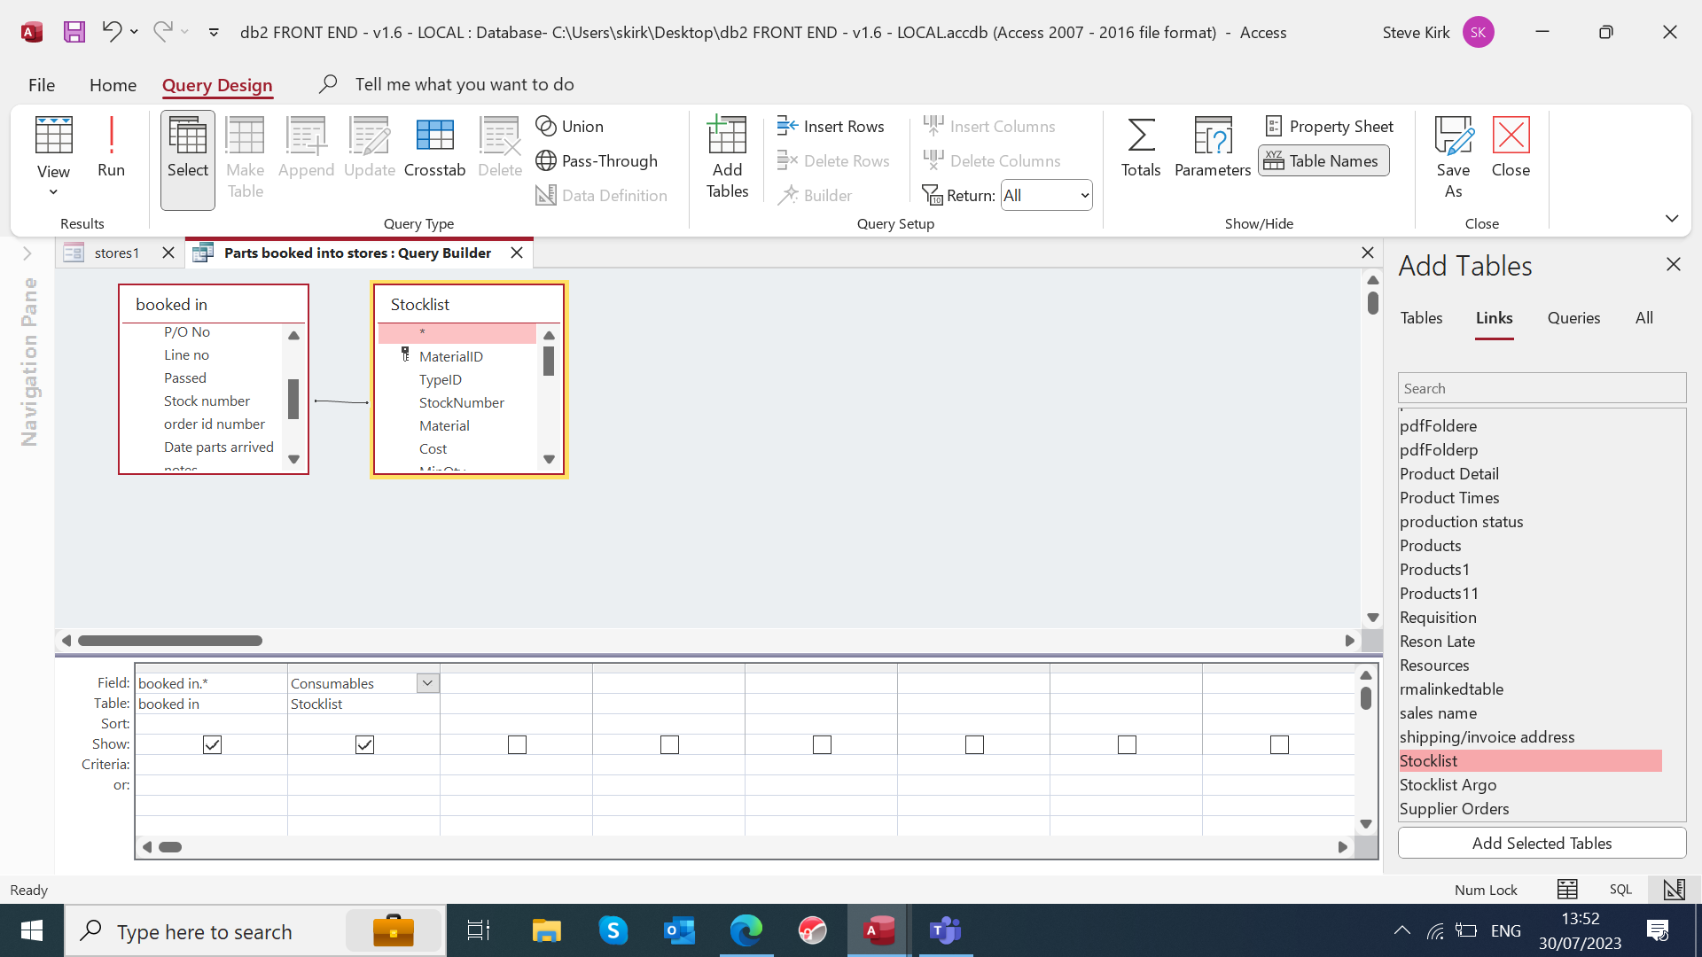The width and height of the screenshot is (1702, 957).
Task: Click the Stock number field in booked in
Action: (x=207, y=401)
